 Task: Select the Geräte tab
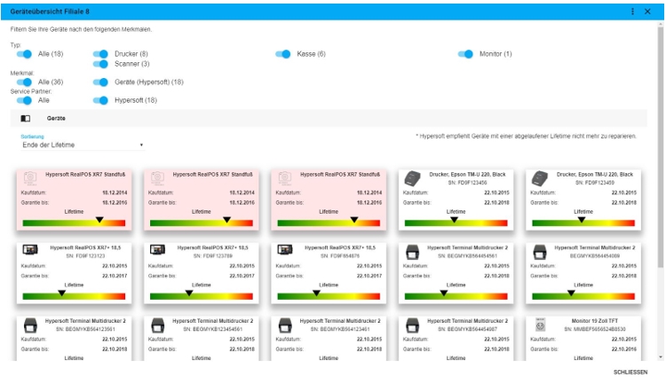coord(56,118)
